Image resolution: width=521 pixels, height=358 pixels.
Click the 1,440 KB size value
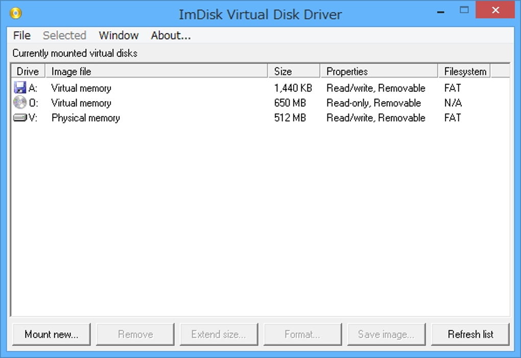click(293, 88)
